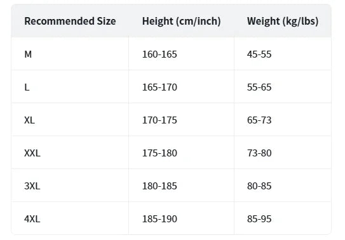The height and width of the screenshot is (240, 345).
Task: Click the 170-175 height value
Action: [x=159, y=120]
